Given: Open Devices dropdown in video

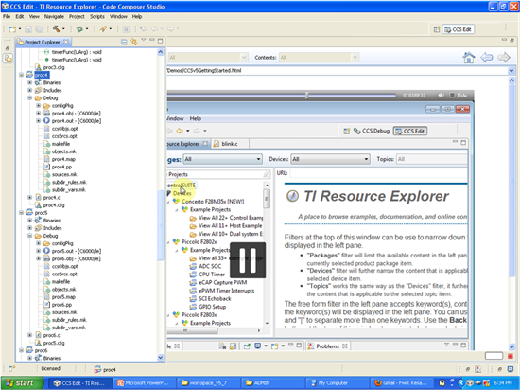Looking at the screenshot, I should [x=330, y=159].
